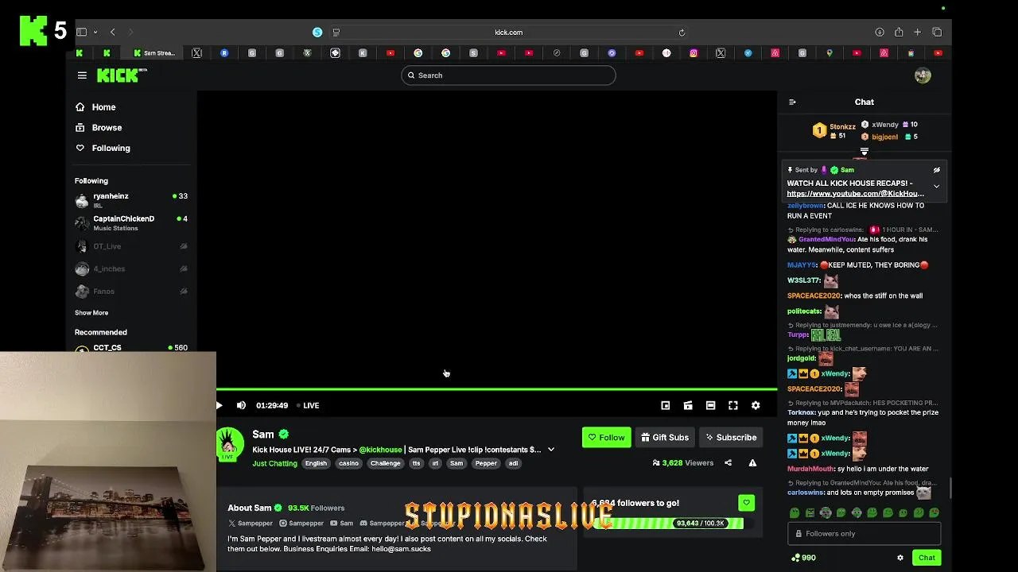Toggle the Safari sidebar
1018x572 pixels.
[x=81, y=33]
